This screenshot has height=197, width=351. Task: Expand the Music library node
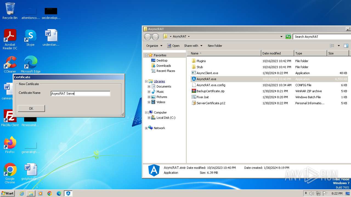pyautogui.click(x=149, y=92)
